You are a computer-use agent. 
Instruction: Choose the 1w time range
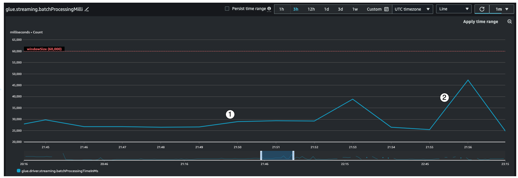355,9
